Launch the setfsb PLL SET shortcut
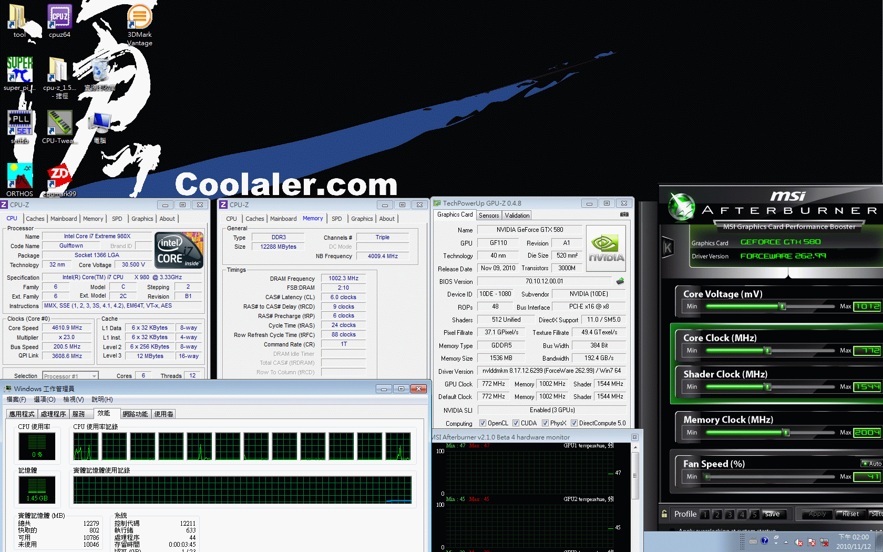The image size is (883, 552). (19, 127)
